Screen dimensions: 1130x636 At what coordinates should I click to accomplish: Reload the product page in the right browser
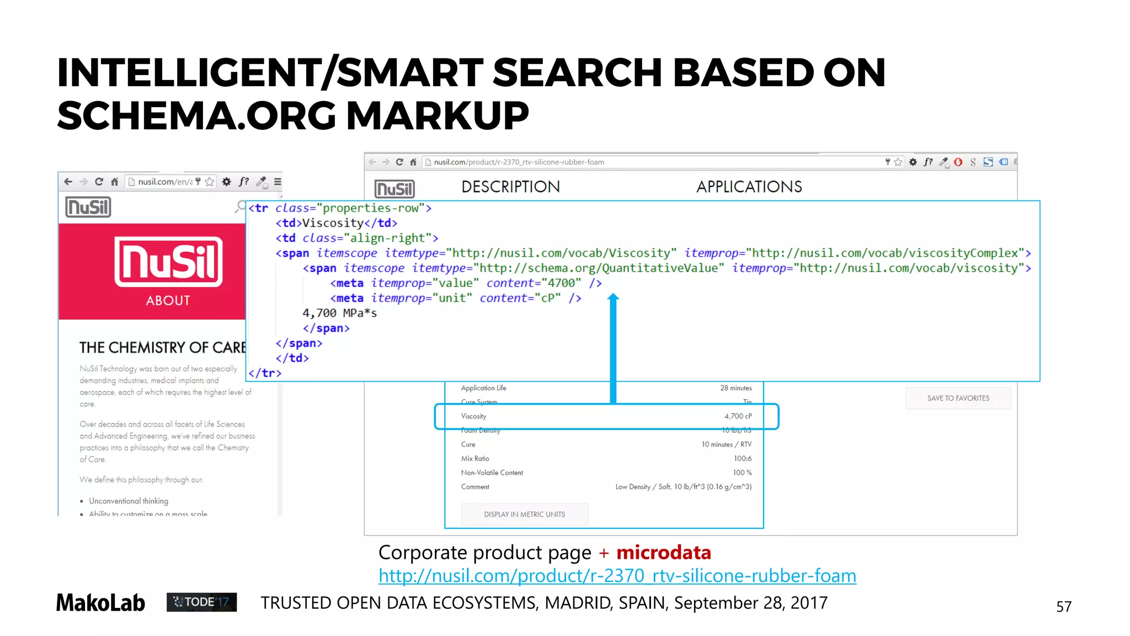(399, 162)
